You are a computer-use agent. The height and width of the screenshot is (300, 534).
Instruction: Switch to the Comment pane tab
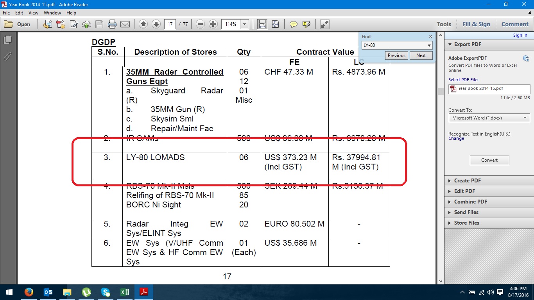[x=515, y=24]
